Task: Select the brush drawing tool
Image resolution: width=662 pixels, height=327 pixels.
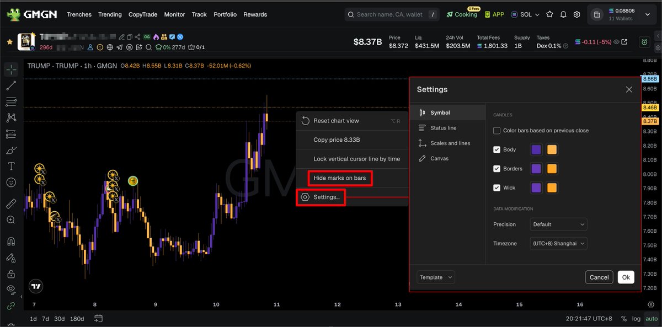Action: [x=10, y=150]
